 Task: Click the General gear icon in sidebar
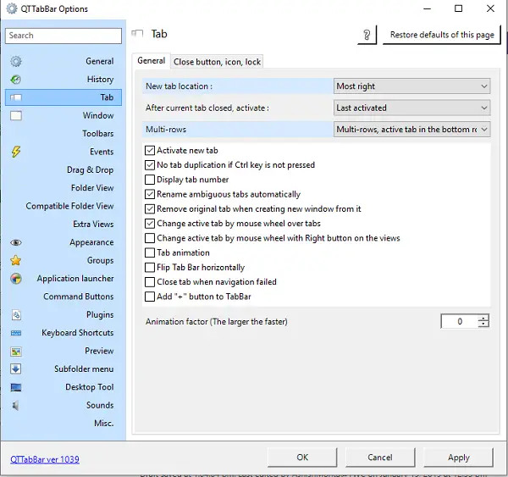pos(16,61)
